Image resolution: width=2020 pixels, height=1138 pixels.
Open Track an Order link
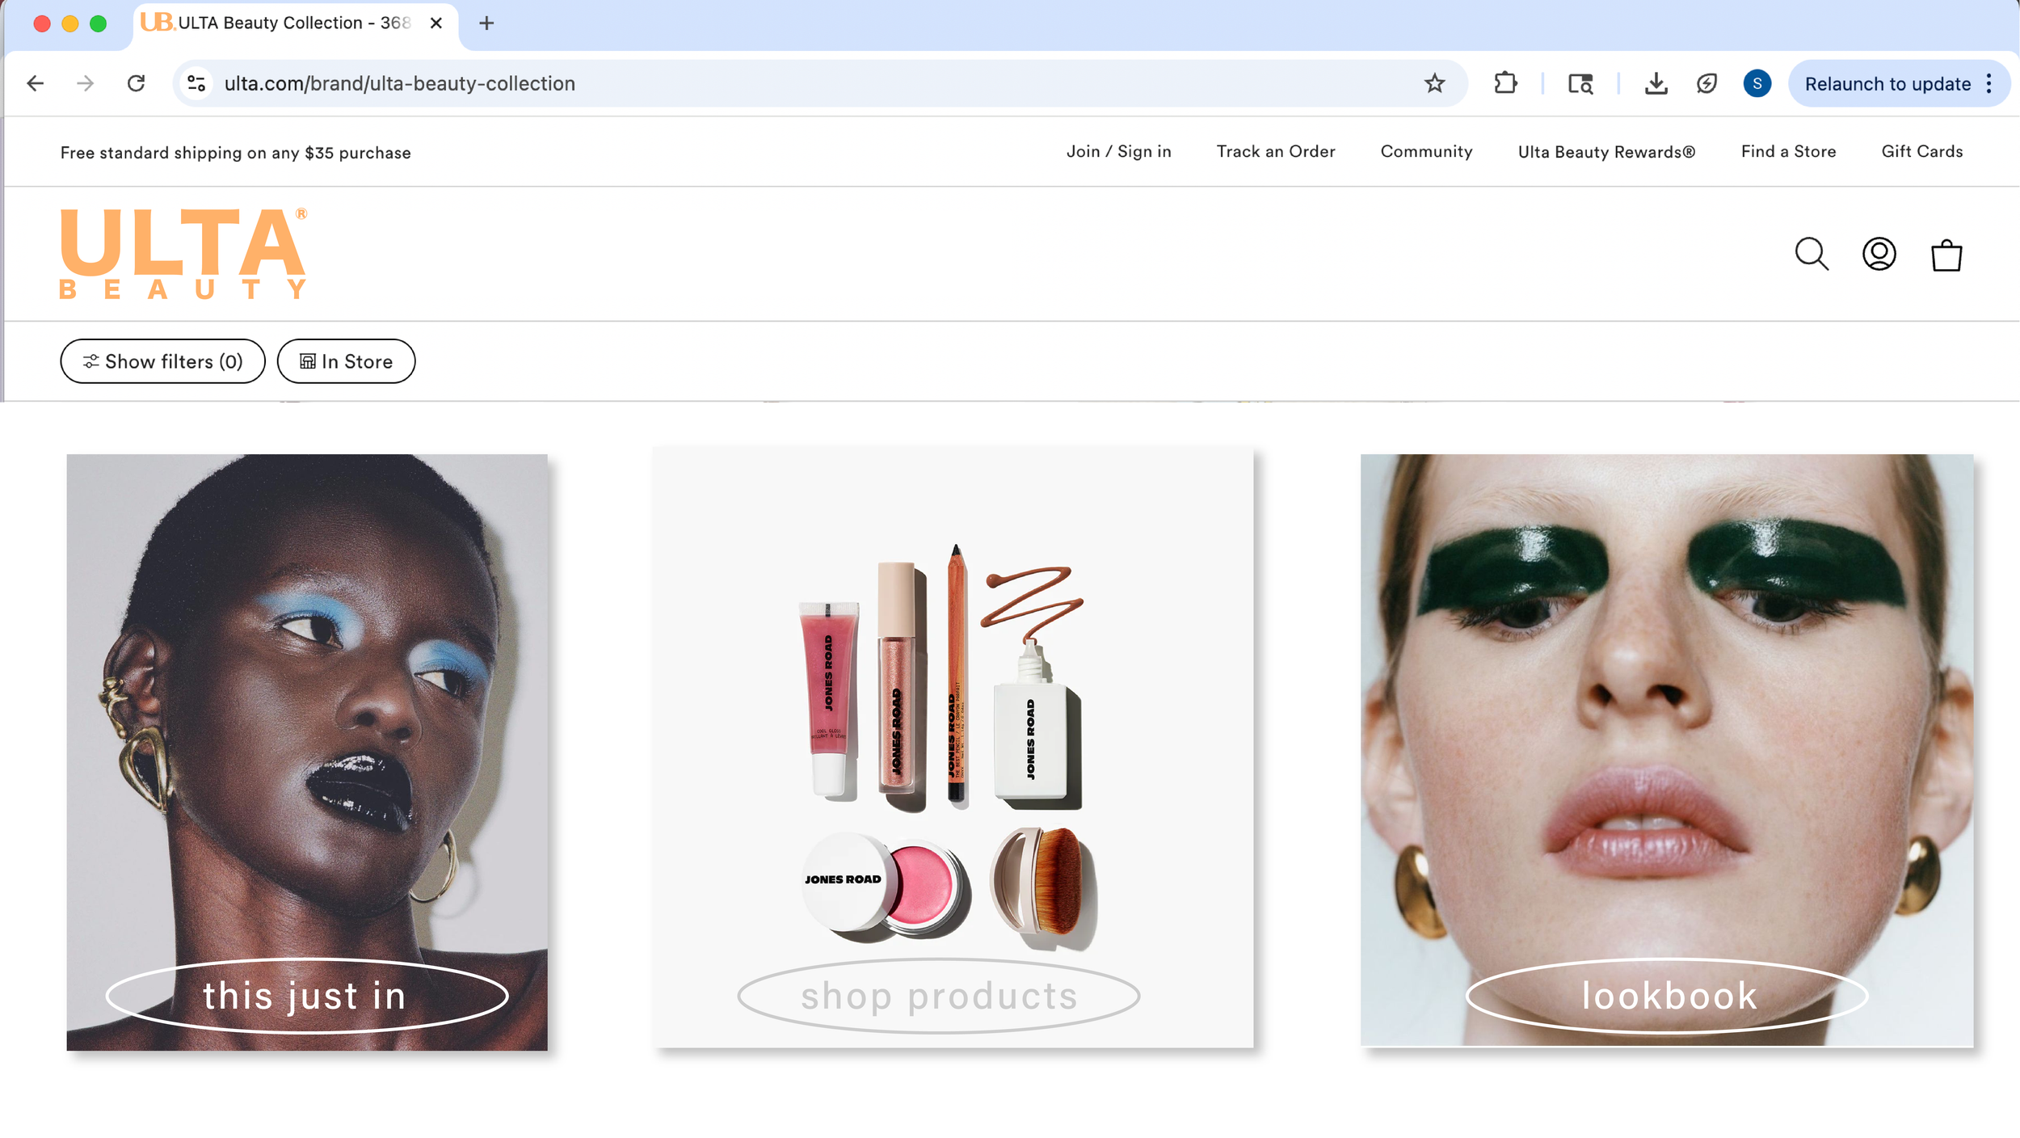(x=1276, y=151)
